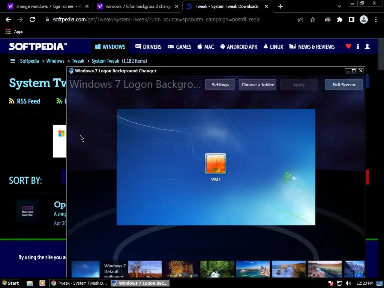Image resolution: width=384 pixels, height=288 pixels.
Task: Select the river canyon wallpaper thumbnail
Action: tap(325, 269)
